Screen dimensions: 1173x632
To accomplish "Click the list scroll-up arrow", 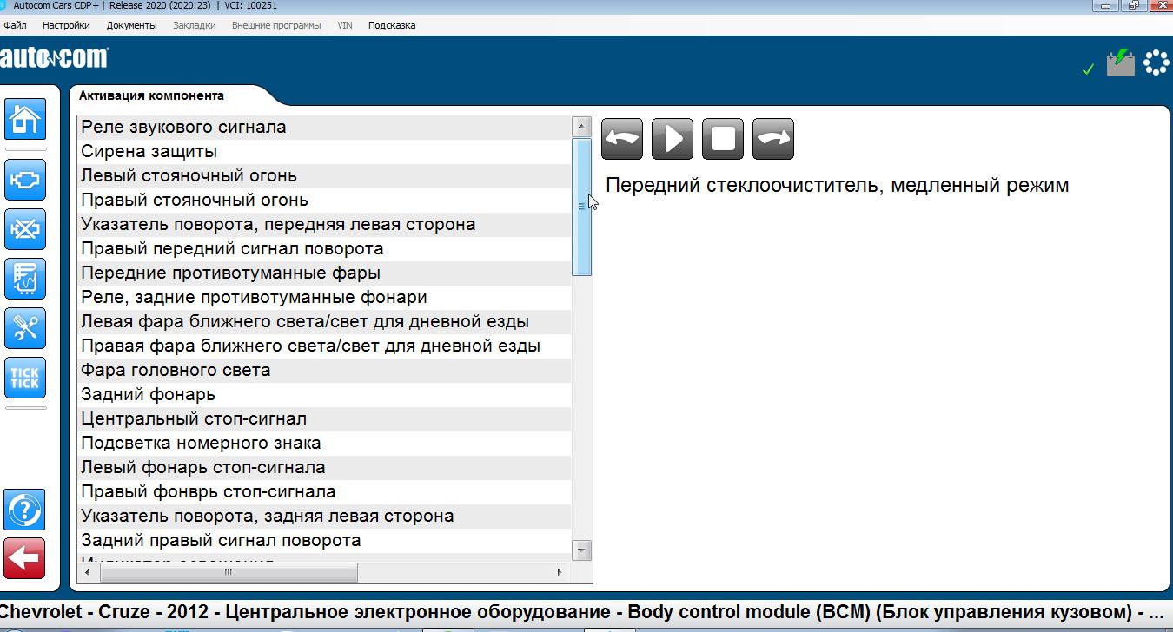I will coord(581,127).
